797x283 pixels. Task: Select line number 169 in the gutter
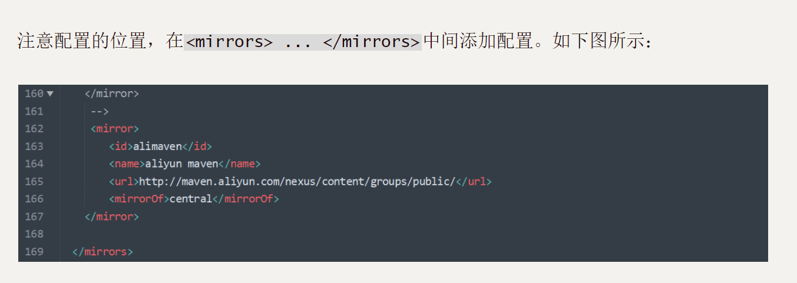[34, 252]
